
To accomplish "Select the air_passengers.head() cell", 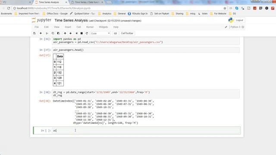I will [146, 50].
